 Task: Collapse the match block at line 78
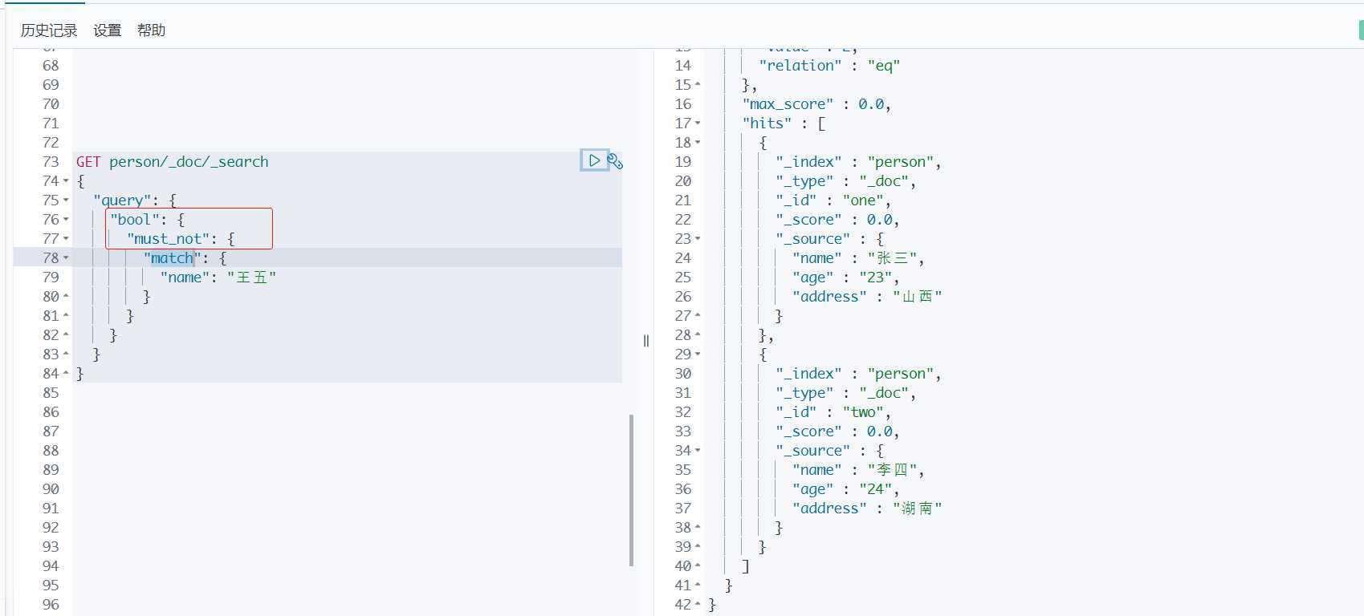coord(66,258)
